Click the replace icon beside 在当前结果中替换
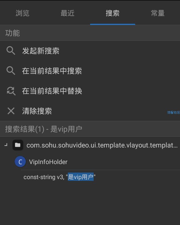The image size is (180, 225). tap(11, 91)
